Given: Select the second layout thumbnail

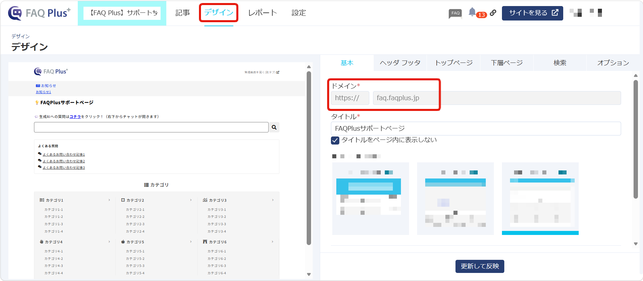Looking at the screenshot, I should pyautogui.click(x=455, y=199).
